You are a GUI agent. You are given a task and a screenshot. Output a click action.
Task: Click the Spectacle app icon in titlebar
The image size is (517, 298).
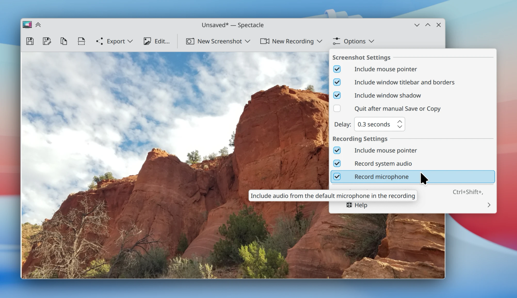(x=27, y=25)
